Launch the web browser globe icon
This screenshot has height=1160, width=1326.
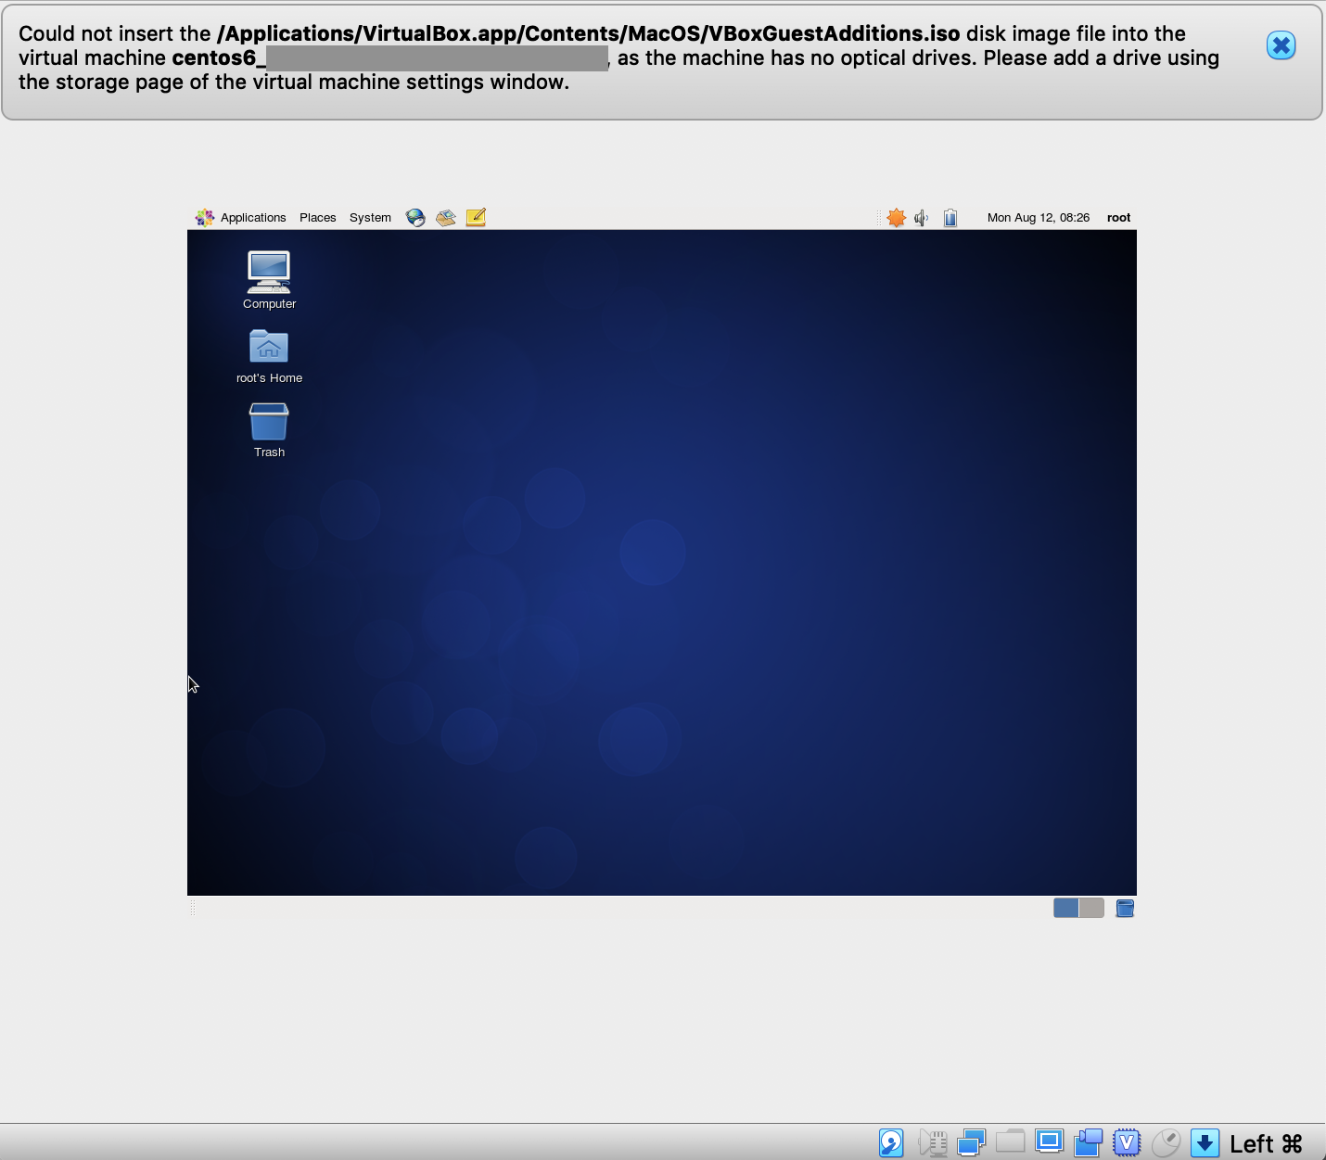[x=415, y=218]
